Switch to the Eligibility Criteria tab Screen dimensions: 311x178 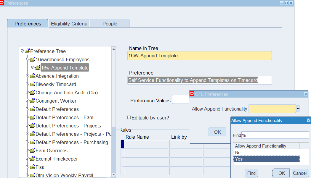tap(69, 24)
